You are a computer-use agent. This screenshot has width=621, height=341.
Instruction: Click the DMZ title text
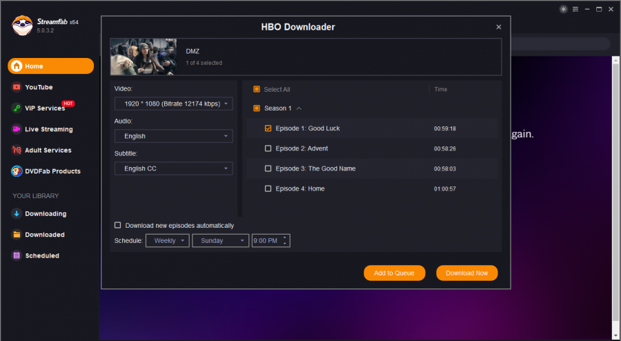193,52
